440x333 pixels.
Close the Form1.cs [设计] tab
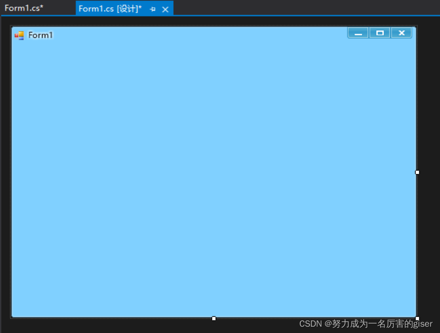pyautogui.click(x=165, y=9)
